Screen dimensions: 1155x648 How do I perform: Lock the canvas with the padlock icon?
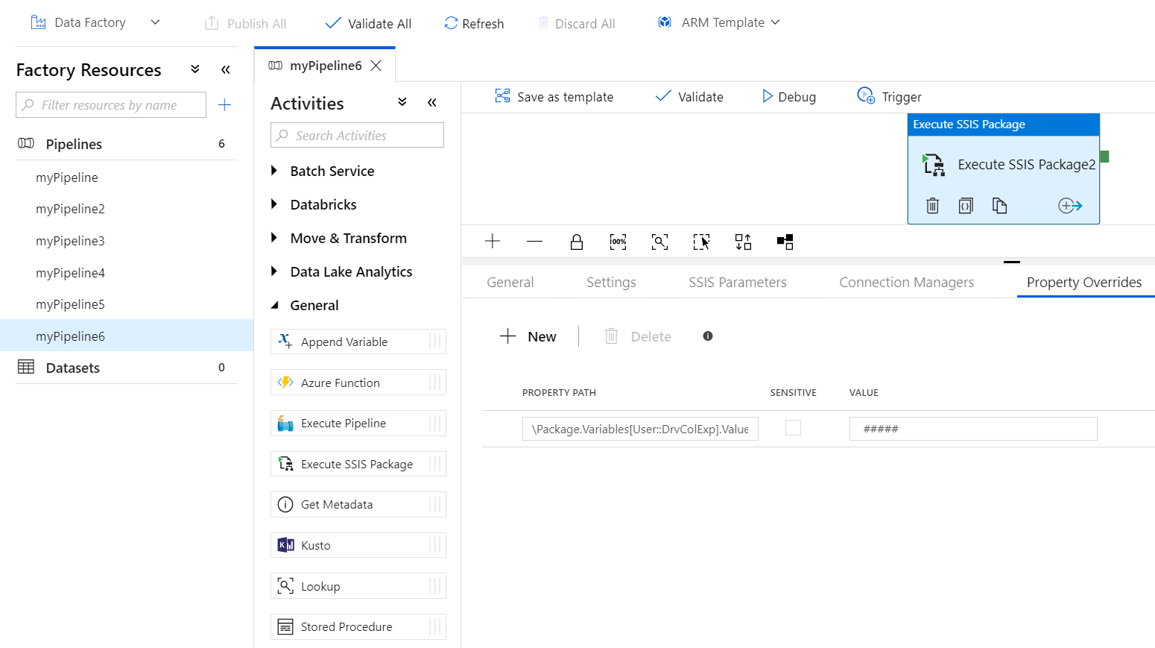point(576,242)
